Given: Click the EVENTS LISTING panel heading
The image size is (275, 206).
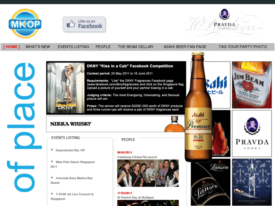Looking at the screenshot, I should click(65, 138).
